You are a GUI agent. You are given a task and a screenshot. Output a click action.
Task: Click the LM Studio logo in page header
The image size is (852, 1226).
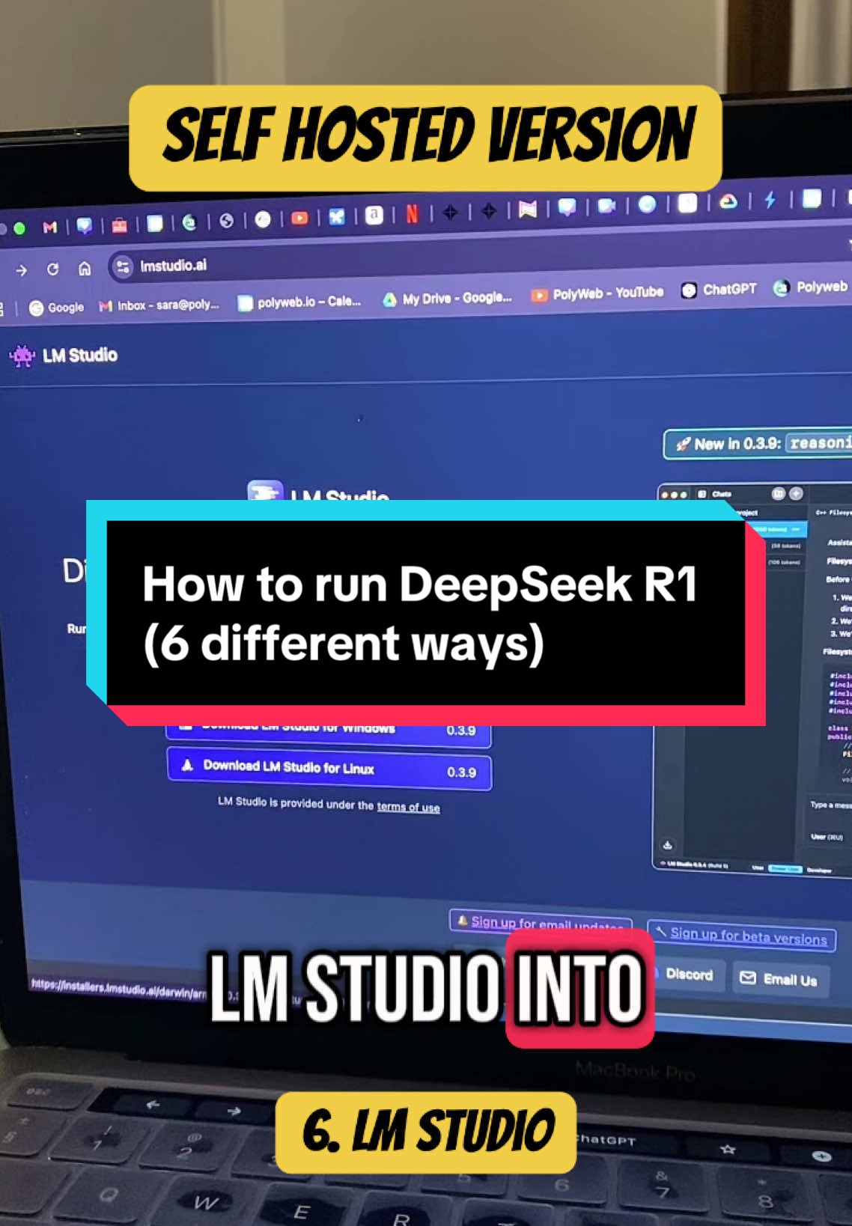click(x=64, y=356)
